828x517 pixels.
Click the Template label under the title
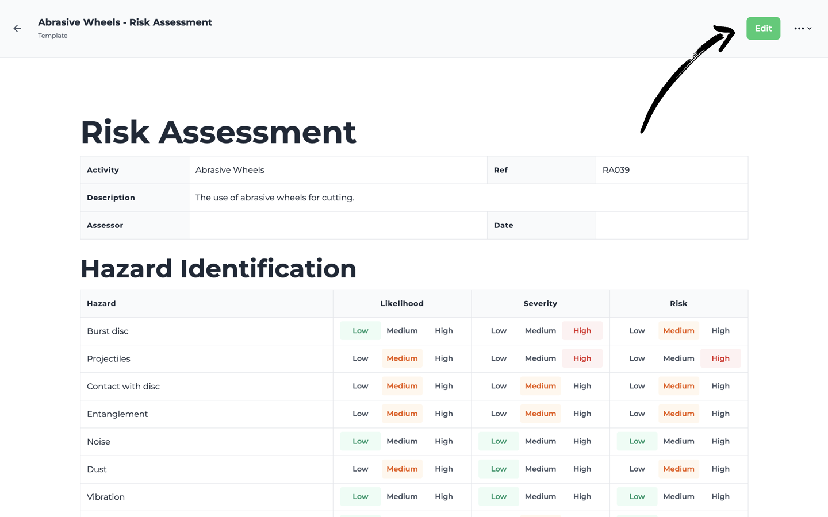click(52, 35)
